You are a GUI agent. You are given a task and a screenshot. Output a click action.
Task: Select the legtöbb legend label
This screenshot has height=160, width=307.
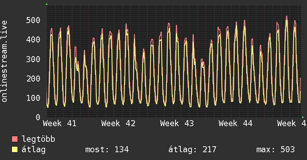(38, 139)
